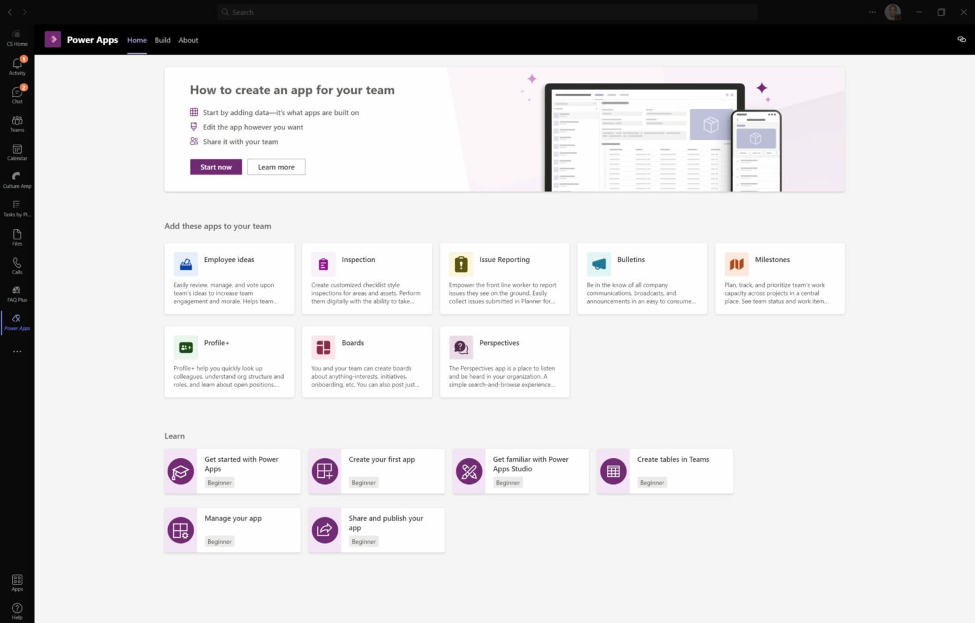
Task: Click the Milestones map icon
Action: tap(737, 264)
